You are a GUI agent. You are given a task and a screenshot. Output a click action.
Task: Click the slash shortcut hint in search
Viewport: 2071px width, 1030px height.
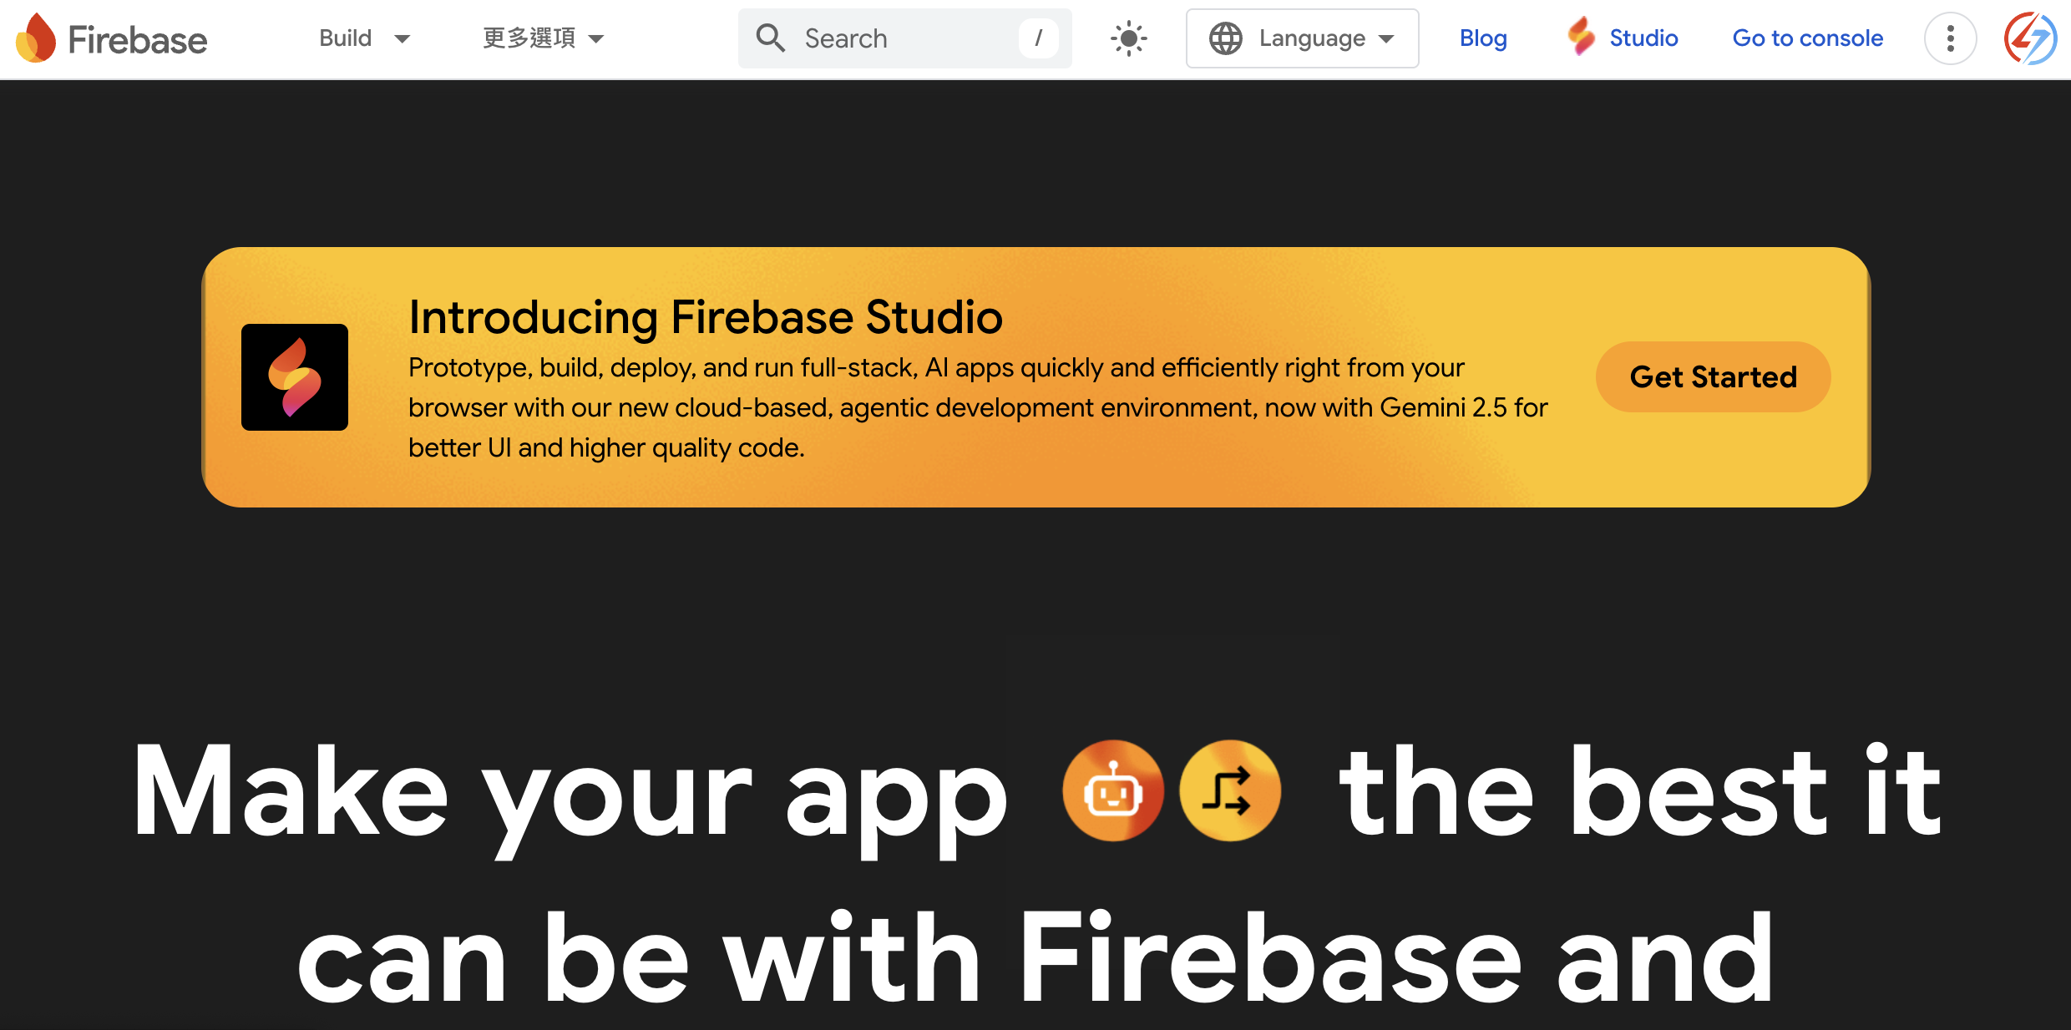1038,38
